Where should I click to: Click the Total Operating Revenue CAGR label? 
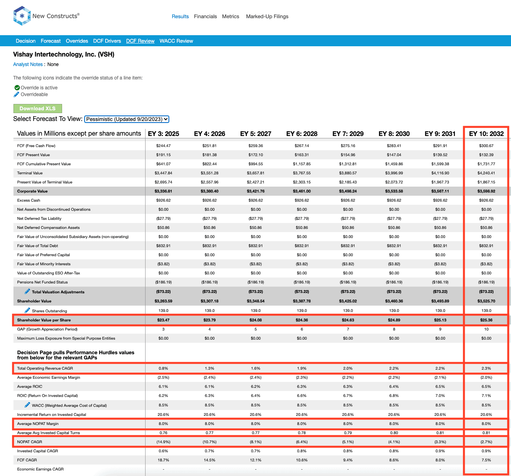click(45, 368)
